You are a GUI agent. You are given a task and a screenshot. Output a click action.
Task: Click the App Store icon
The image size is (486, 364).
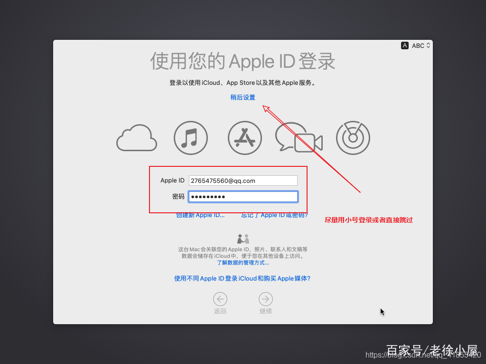(245, 138)
